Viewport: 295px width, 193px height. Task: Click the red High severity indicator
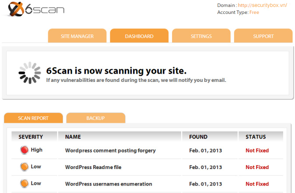(24, 150)
